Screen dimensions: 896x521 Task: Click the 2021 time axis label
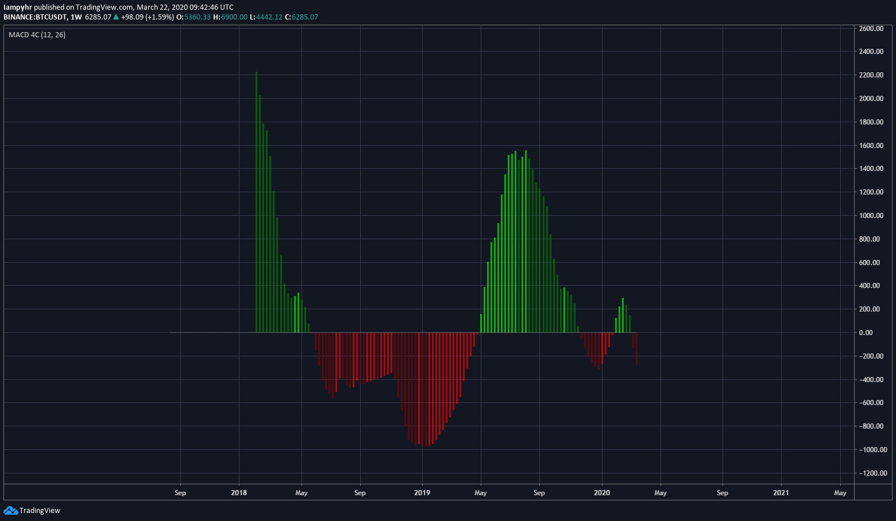pos(781,493)
